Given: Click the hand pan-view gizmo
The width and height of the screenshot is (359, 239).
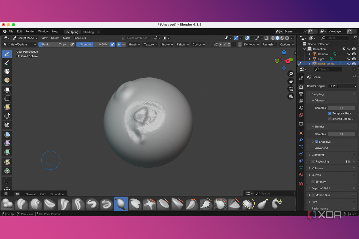Looking at the screenshot, I should tap(291, 81).
